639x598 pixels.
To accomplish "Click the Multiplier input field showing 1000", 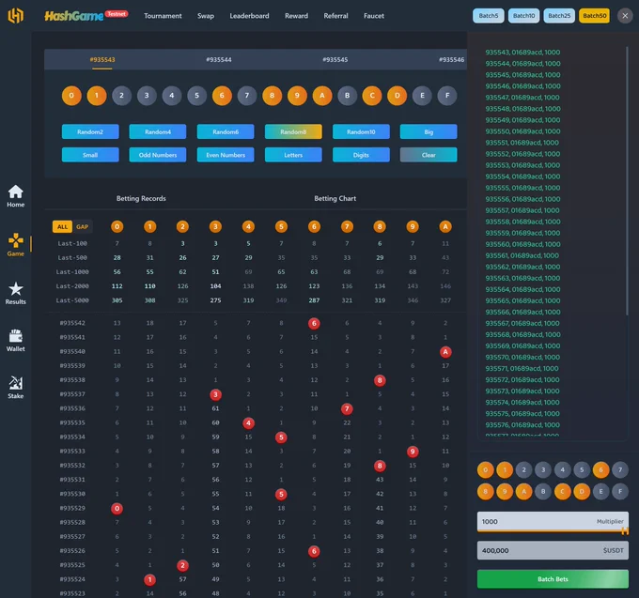I will [x=553, y=521].
